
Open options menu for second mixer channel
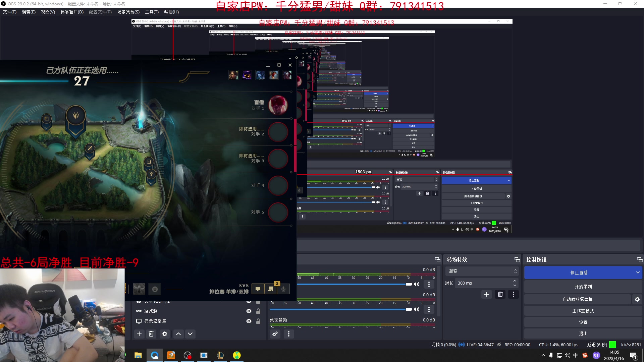(429, 309)
